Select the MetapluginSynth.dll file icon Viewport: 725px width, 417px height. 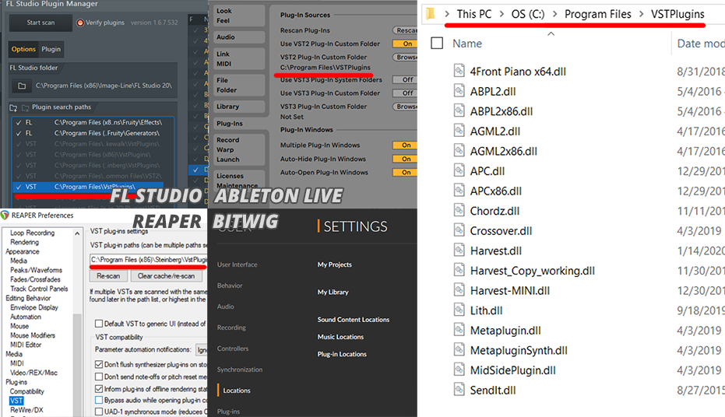459,349
